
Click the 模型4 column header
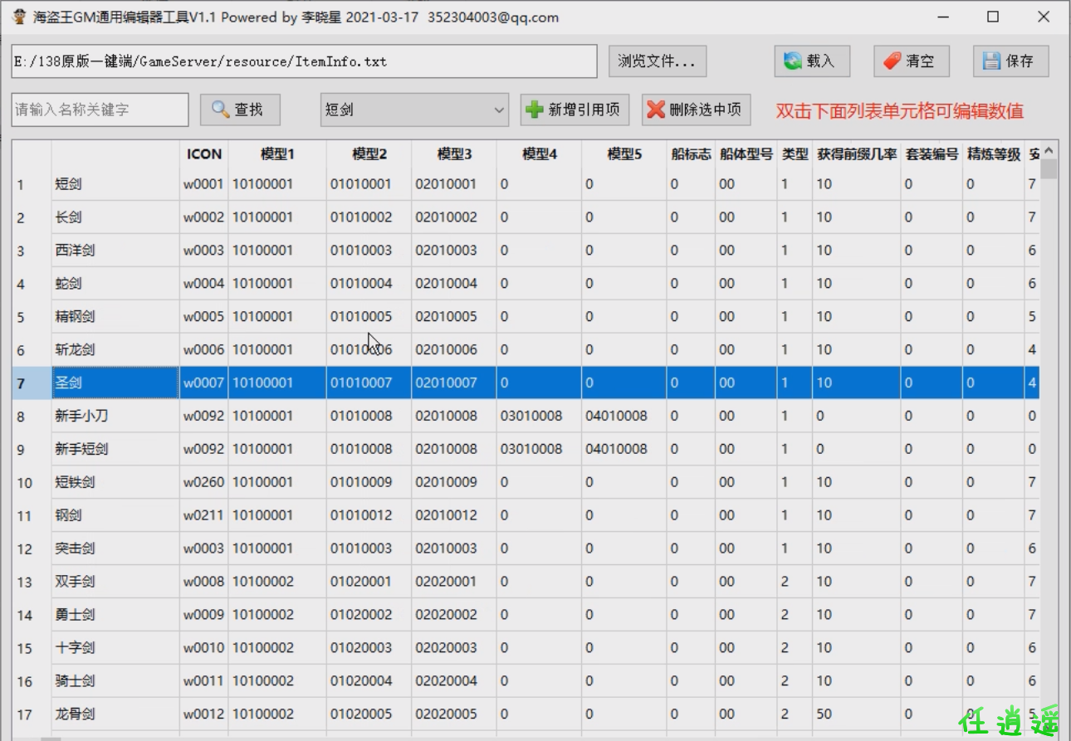pos(540,154)
